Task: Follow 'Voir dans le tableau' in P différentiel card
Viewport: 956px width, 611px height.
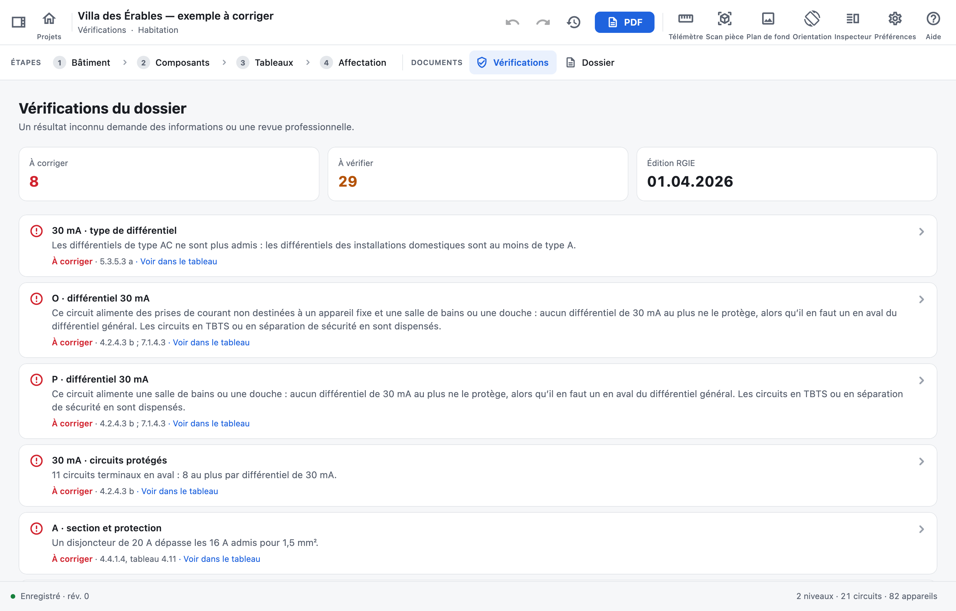Action: [x=211, y=423]
